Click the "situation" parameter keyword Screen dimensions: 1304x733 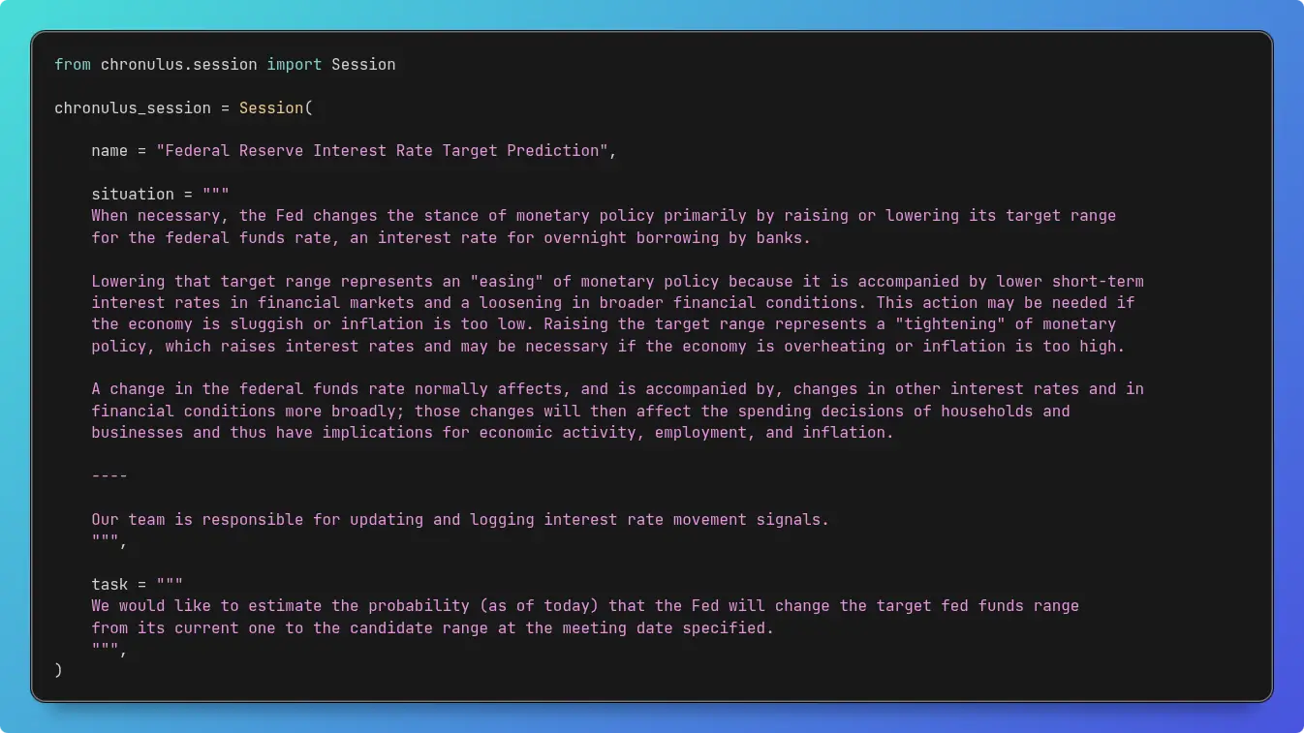[133, 195]
